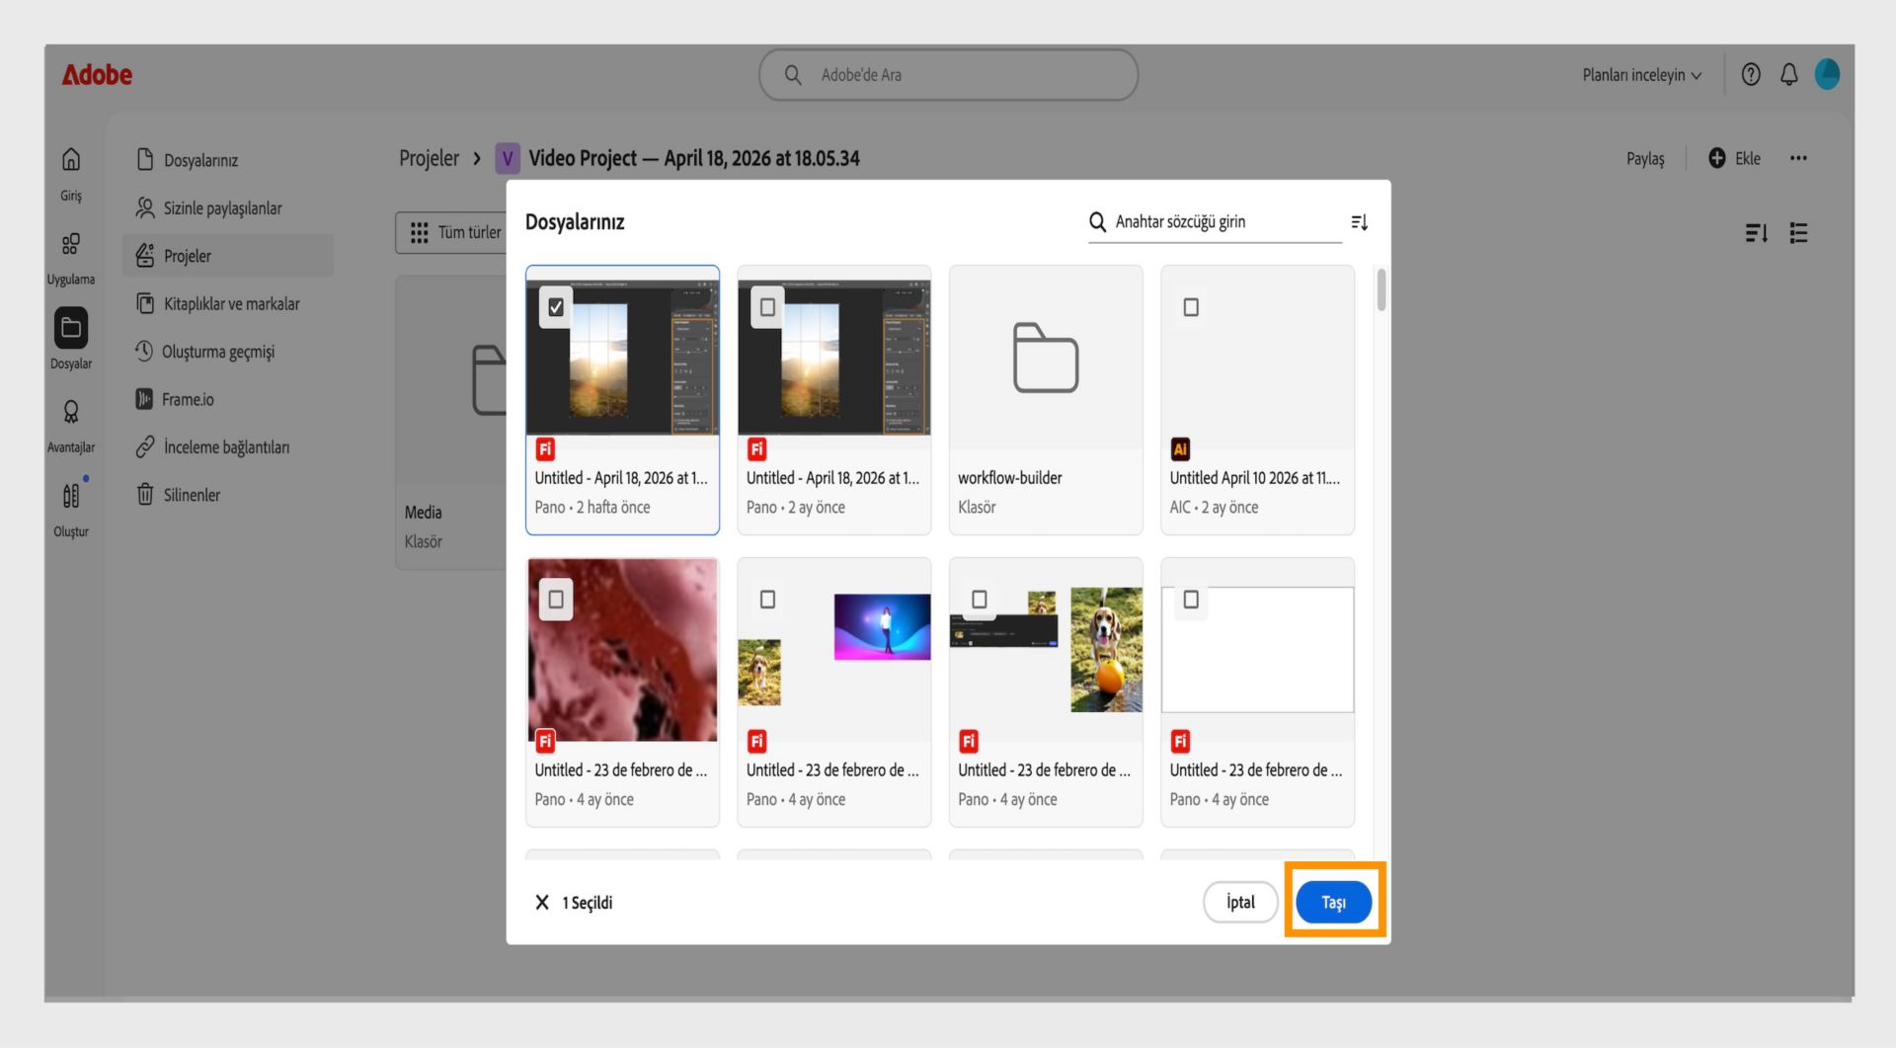Go to Projeler breadcrumb link
The image size is (1896, 1048).
[429, 158]
